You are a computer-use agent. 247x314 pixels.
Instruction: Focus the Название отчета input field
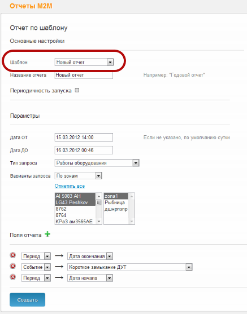coord(84,75)
